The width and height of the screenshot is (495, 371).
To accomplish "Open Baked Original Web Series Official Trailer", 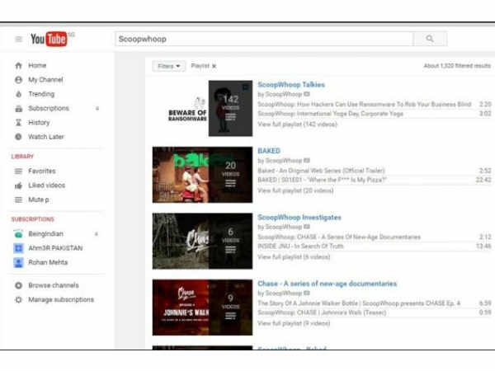I will [321, 171].
